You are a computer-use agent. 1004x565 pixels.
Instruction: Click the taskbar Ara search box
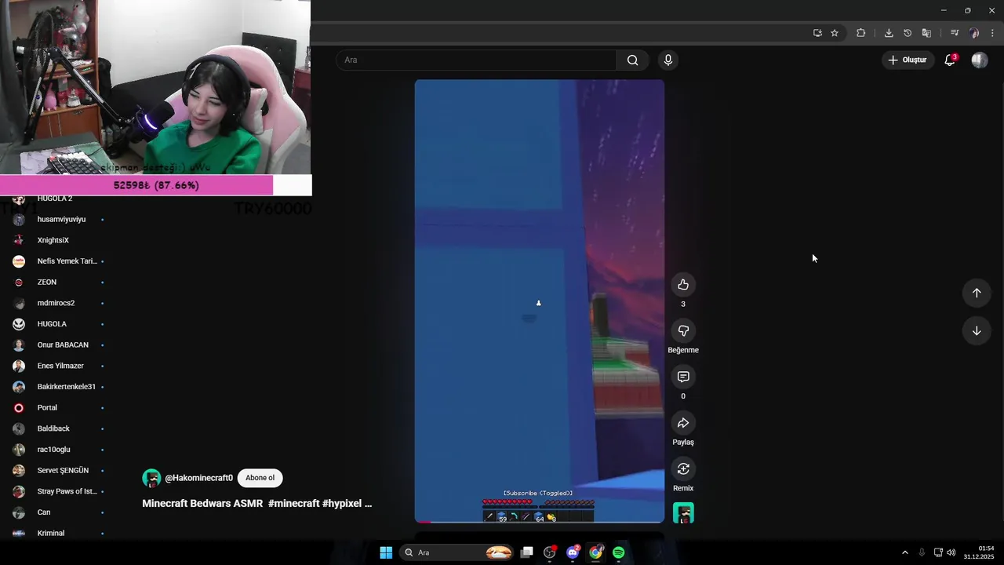tap(457, 552)
